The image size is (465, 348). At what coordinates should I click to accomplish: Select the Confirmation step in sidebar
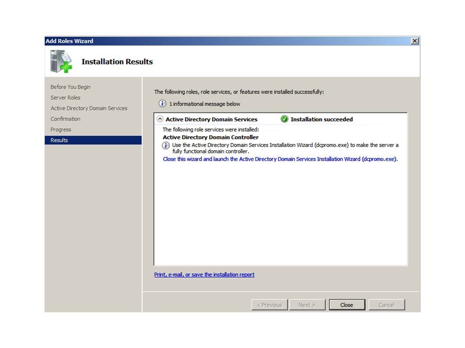pos(65,119)
